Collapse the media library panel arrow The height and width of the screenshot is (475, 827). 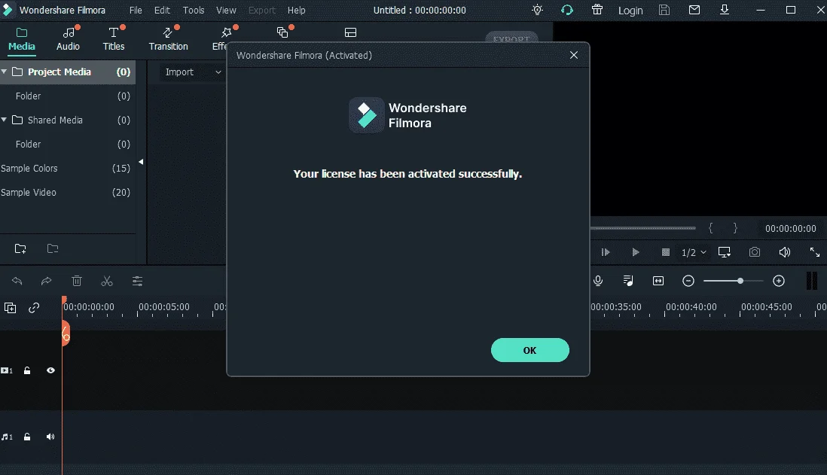(x=141, y=162)
